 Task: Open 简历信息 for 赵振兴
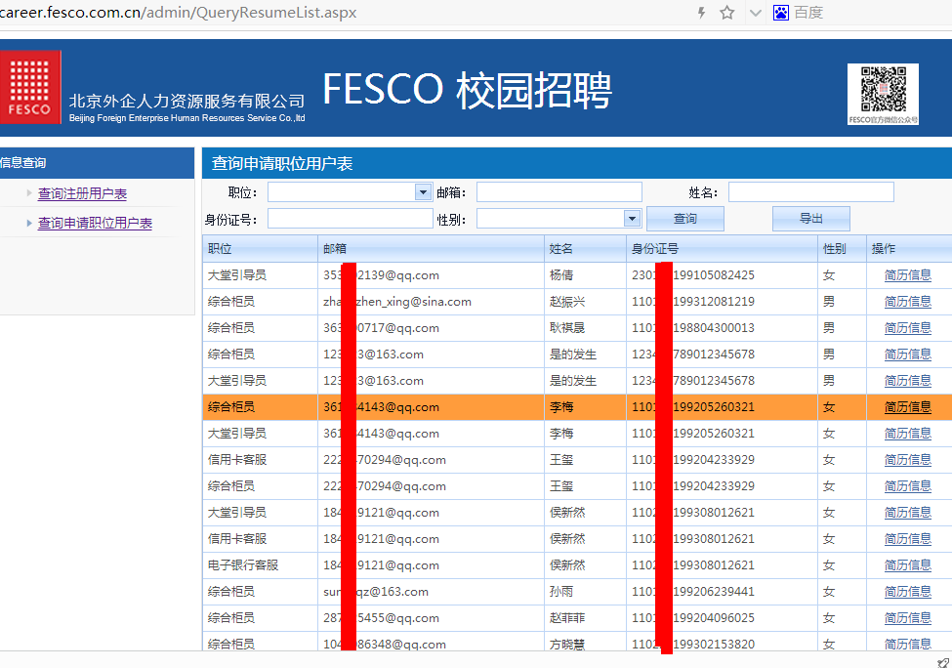click(x=908, y=302)
